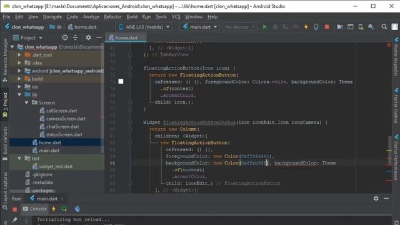Screen dimensions: 400x225
Task: Run the app with the green play button
Action: pos(265,27)
